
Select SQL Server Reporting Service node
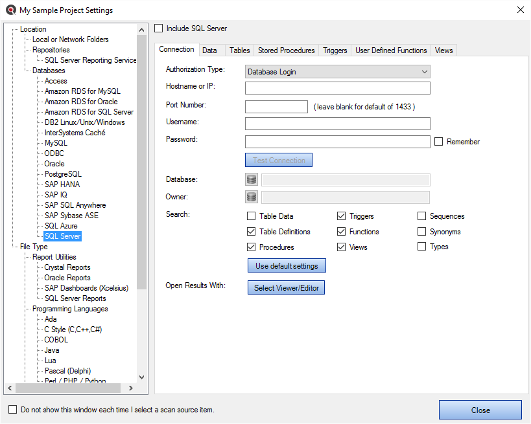pos(90,60)
